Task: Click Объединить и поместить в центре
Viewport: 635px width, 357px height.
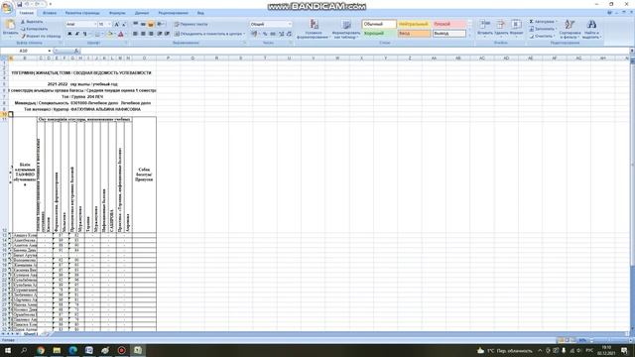Action: (x=209, y=34)
